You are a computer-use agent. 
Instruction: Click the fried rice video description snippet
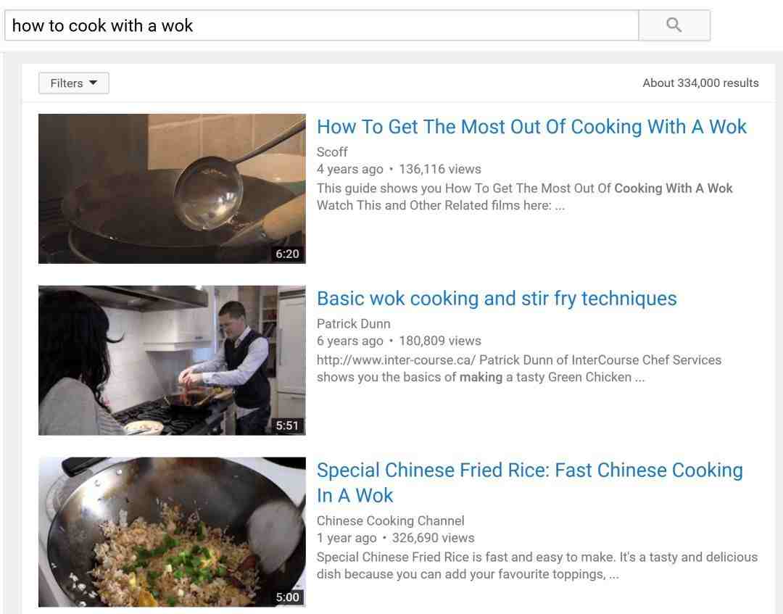pos(537,565)
